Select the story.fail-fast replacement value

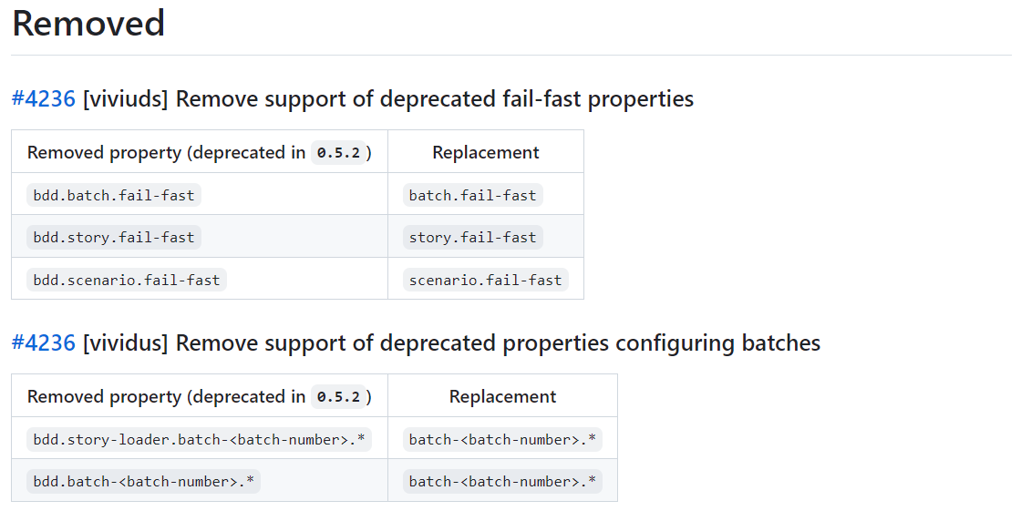coord(472,237)
